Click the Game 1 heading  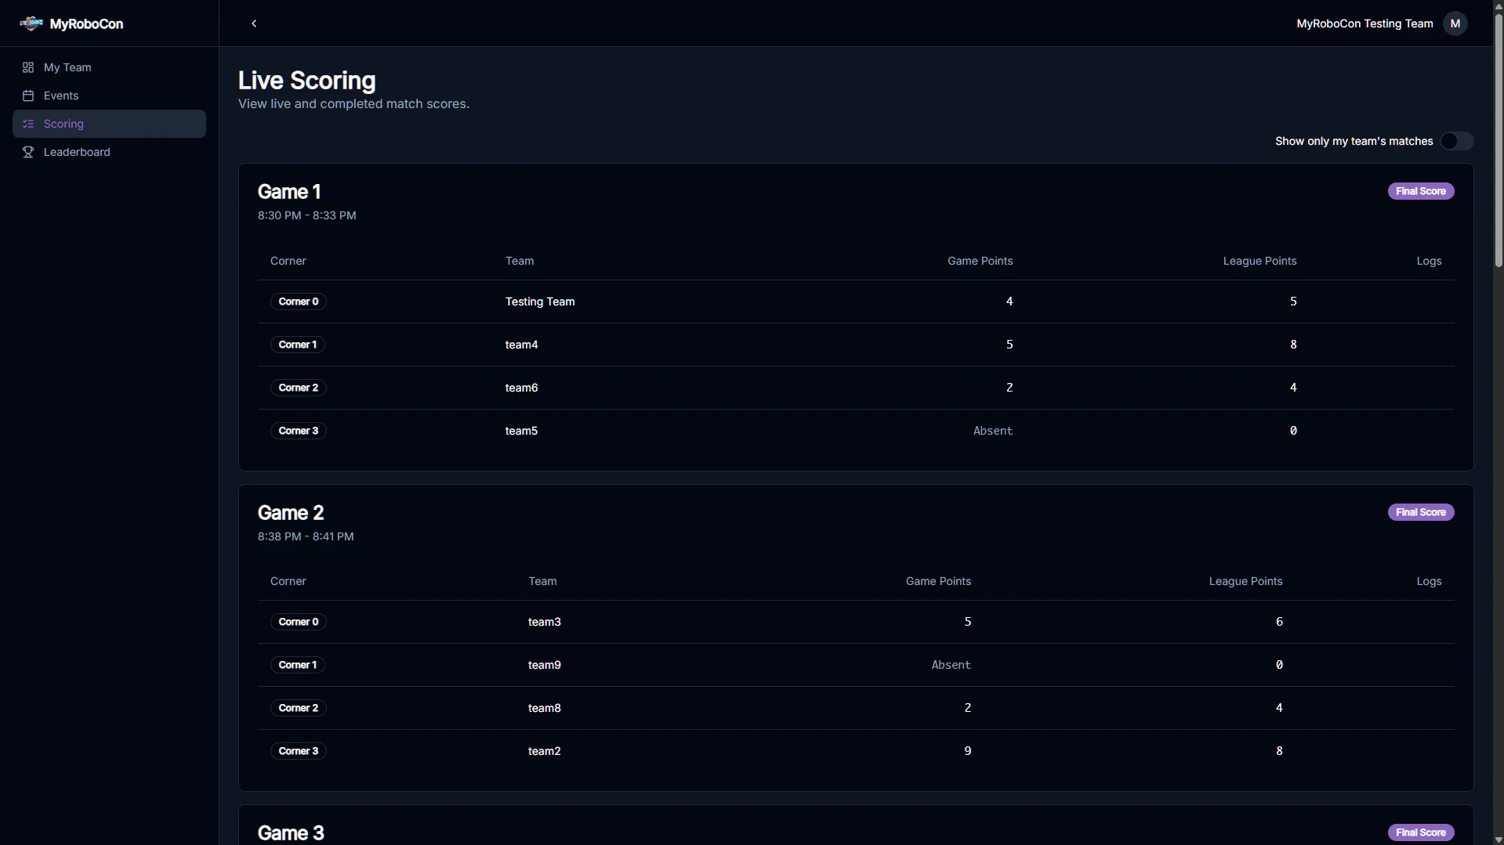289,192
